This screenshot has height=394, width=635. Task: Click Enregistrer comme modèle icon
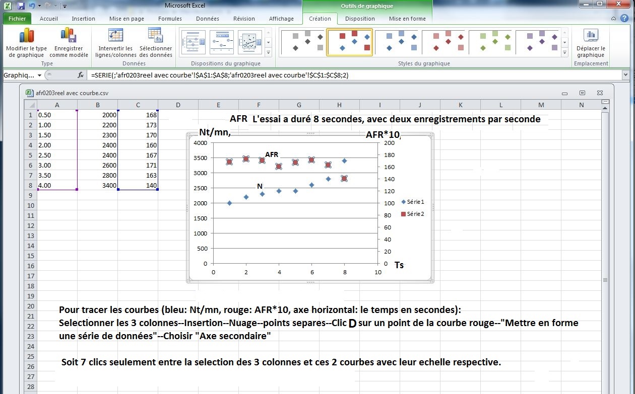69,36
